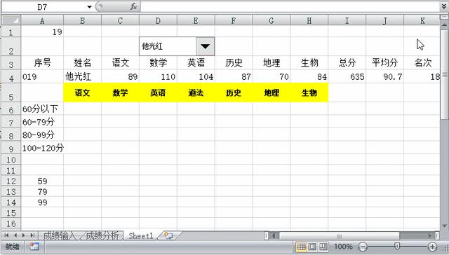Select the score cell 104
This screenshot has width=449, height=255.
click(x=196, y=76)
